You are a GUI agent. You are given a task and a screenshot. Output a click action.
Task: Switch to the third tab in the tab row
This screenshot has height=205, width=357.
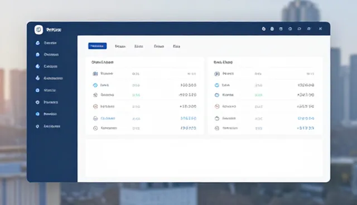pyautogui.click(x=139, y=46)
